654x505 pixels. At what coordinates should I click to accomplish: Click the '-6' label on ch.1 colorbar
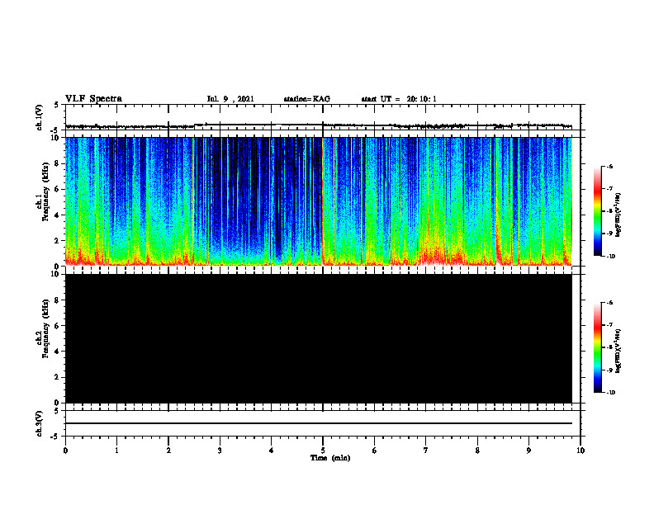coord(609,166)
